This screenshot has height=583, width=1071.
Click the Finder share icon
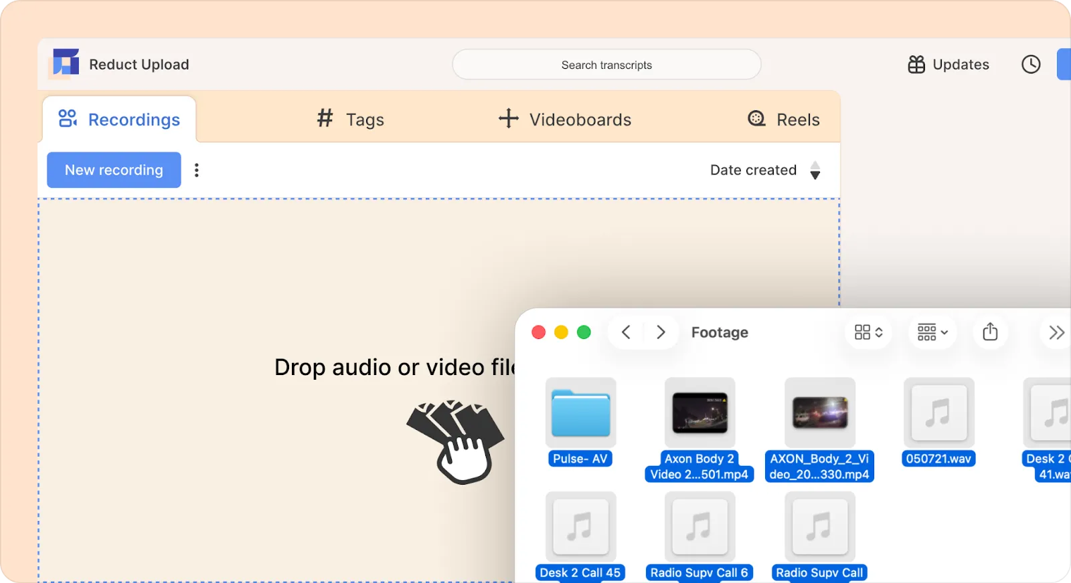[x=990, y=332]
